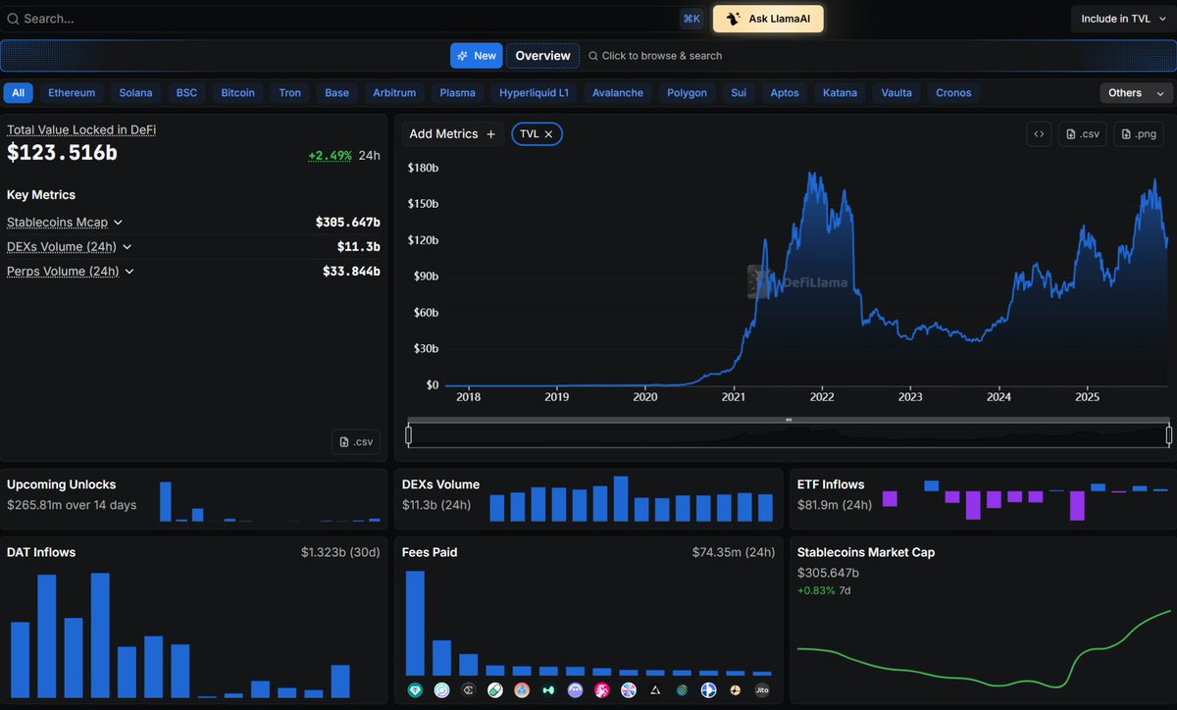Click the embed code icon above chart
The image size is (1177, 710).
tap(1039, 134)
